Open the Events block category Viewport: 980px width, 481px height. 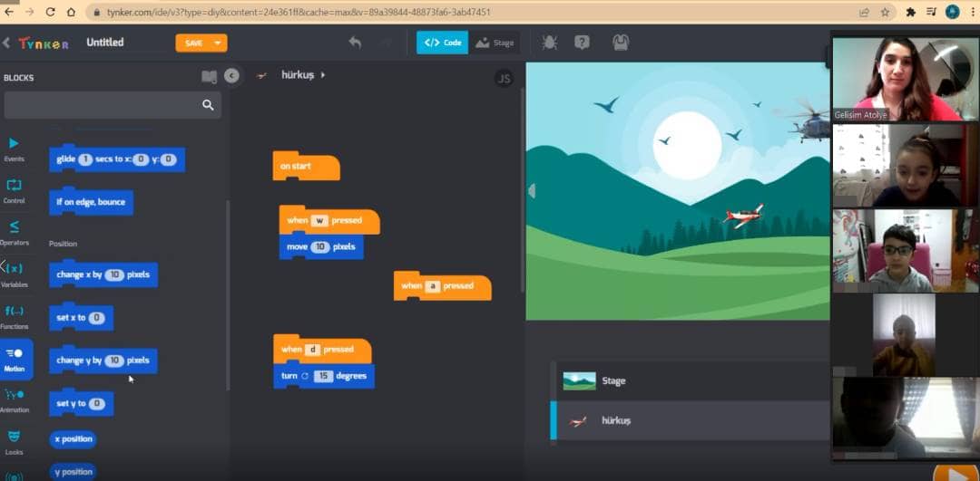coord(14,149)
